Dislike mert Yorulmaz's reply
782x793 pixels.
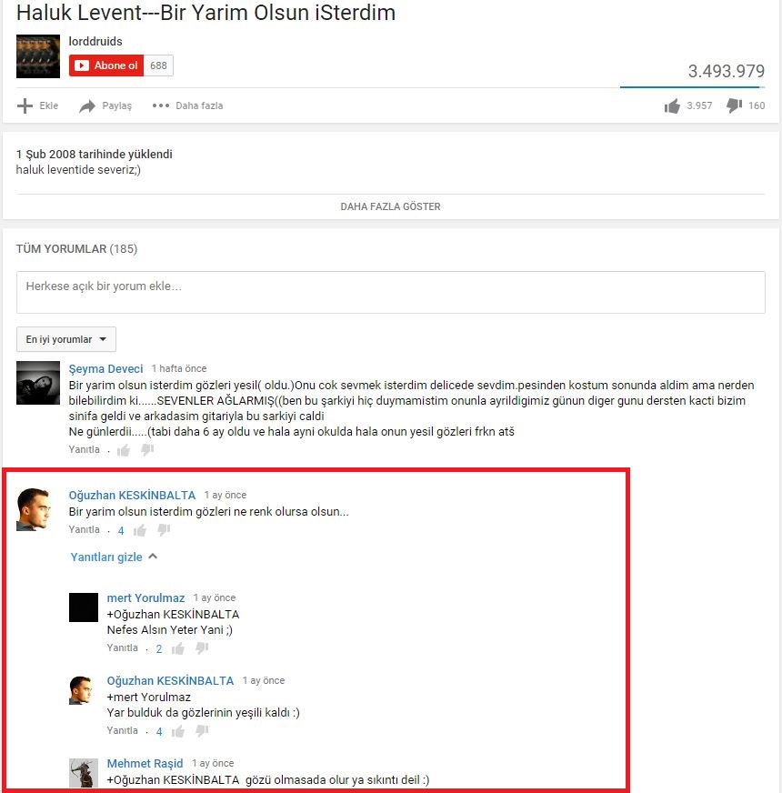[202, 647]
